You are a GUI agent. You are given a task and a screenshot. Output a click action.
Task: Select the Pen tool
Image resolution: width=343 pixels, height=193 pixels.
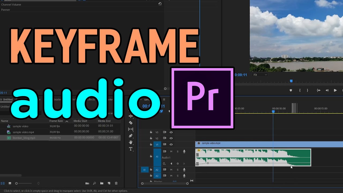[x=131, y=136]
